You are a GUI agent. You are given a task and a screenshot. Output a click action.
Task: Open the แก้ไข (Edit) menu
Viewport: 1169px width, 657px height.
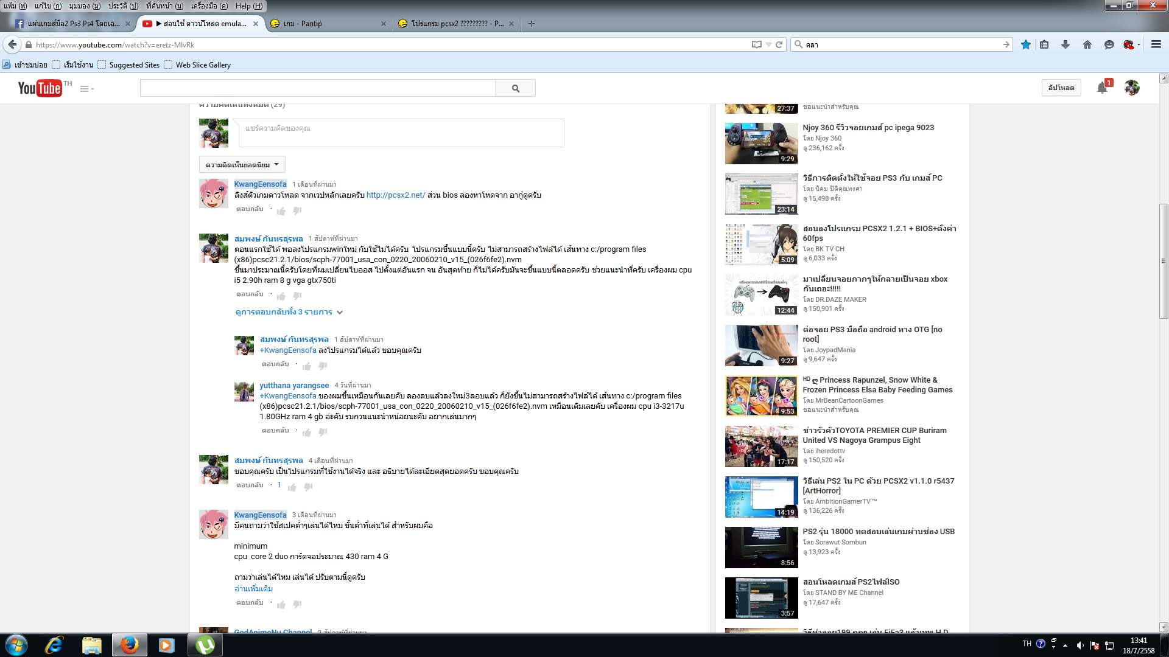(x=48, y=5)
